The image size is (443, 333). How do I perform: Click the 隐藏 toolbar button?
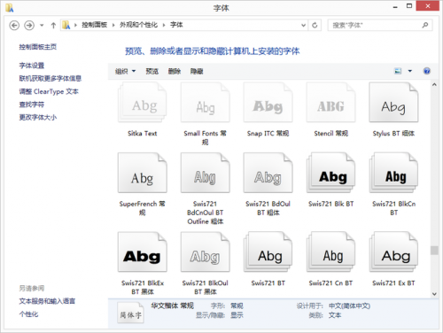pyautogui.click(x=197, y=71)
